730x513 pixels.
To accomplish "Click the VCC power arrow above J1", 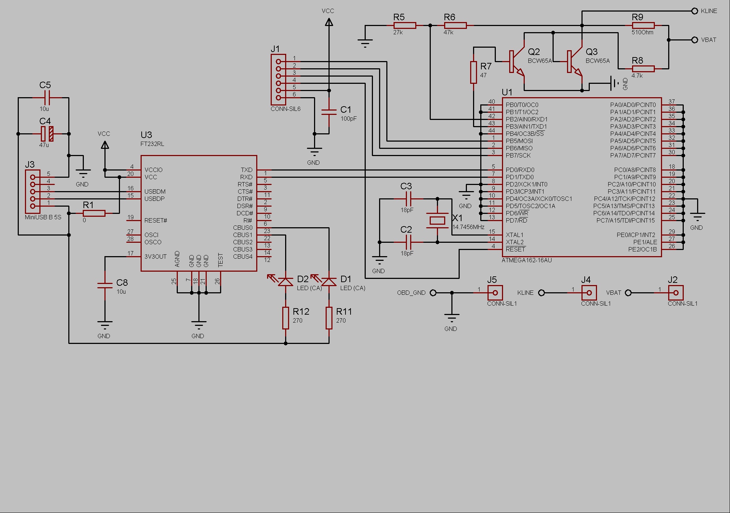I will click(x=329, y=22).
